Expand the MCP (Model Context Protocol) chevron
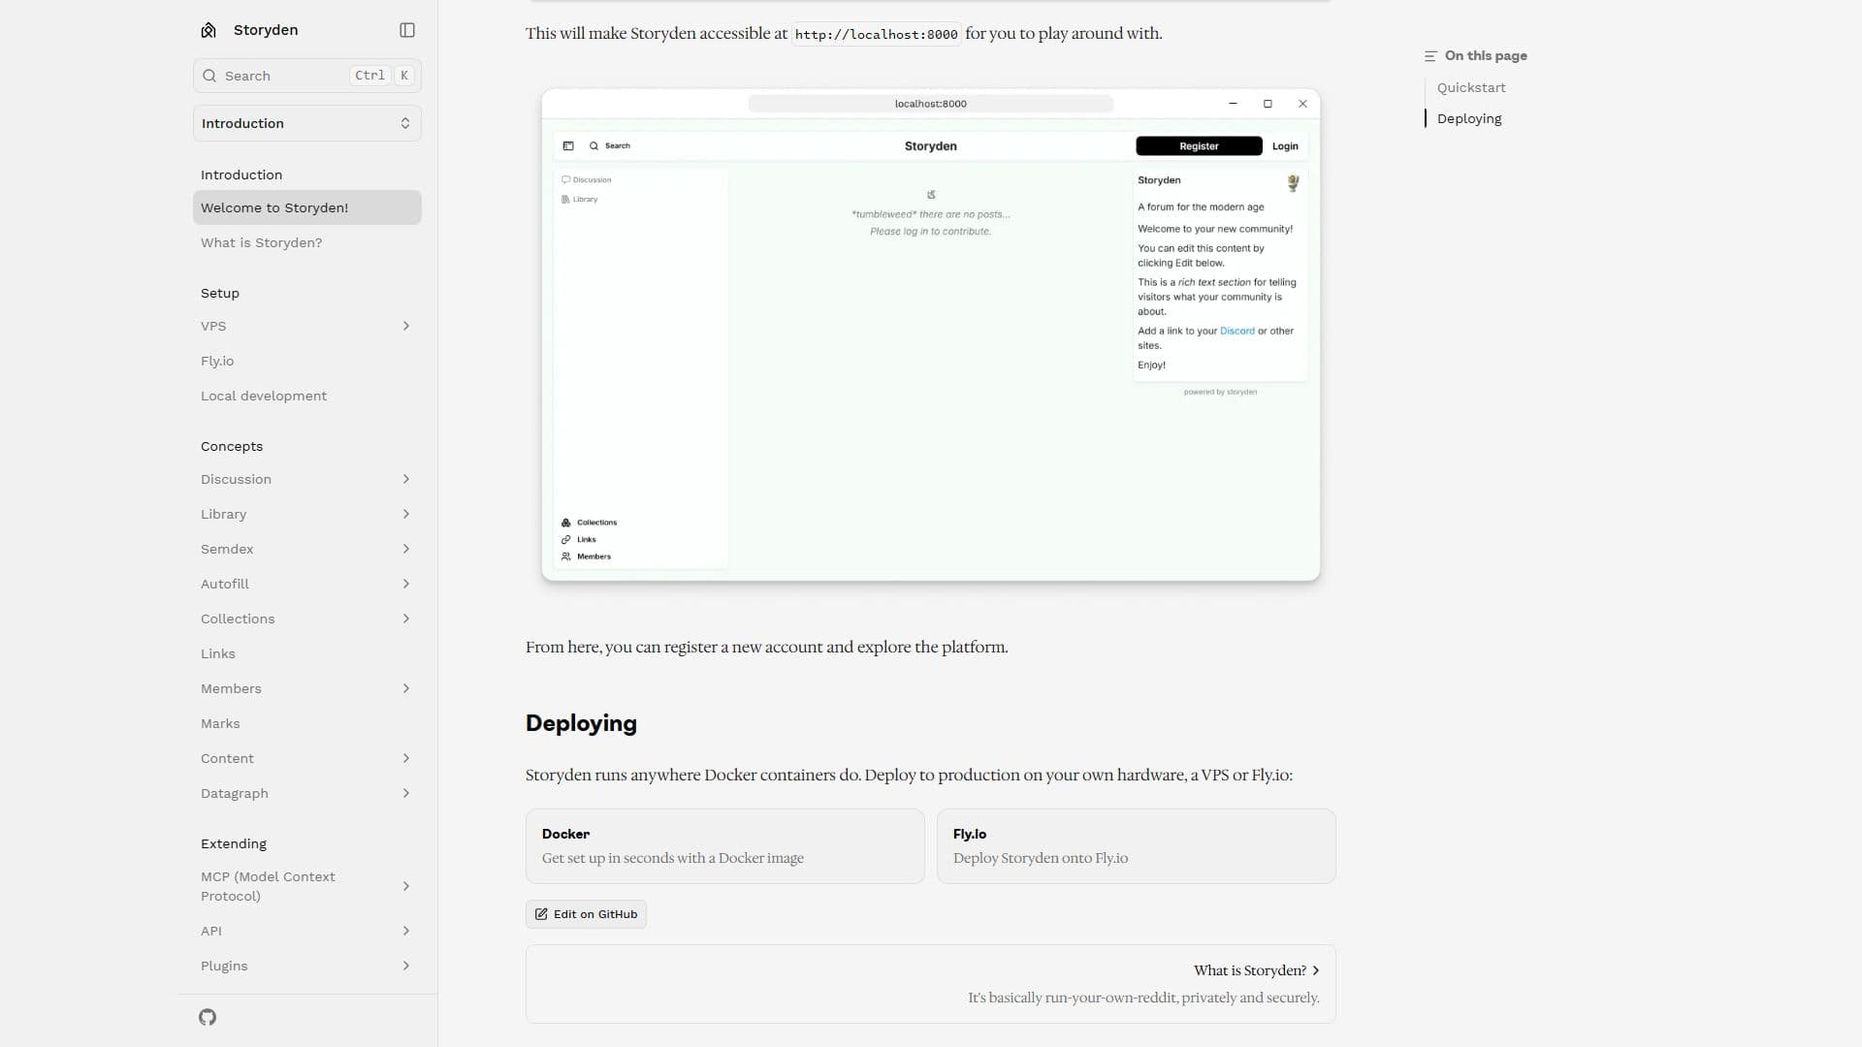 click(x=405, y=886)
